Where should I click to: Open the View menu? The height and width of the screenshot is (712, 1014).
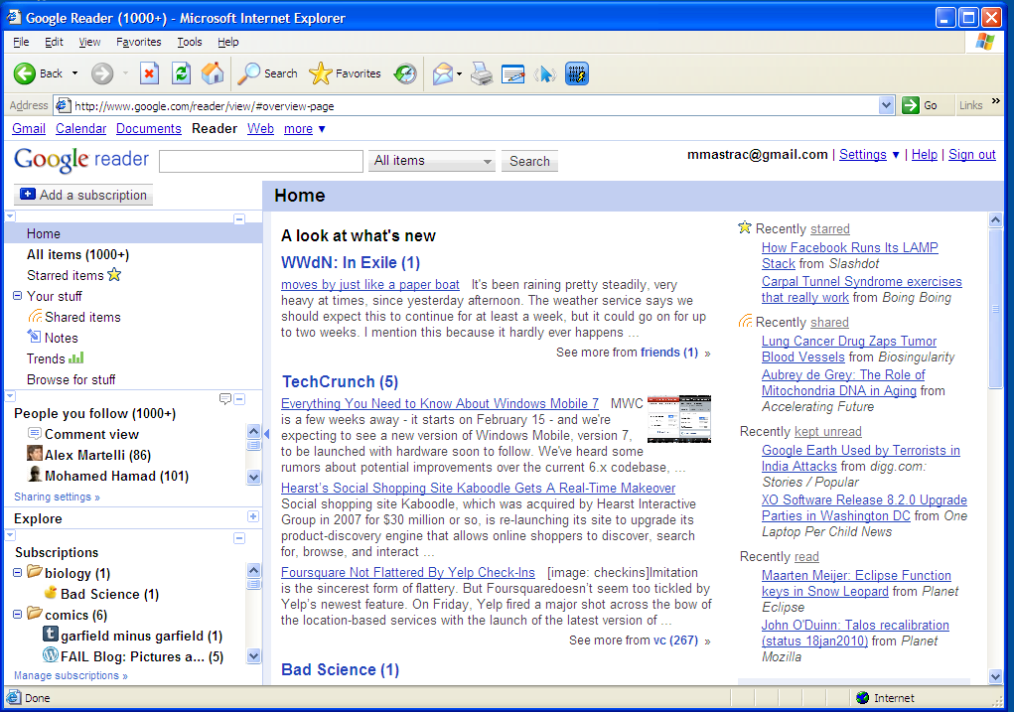90,42
